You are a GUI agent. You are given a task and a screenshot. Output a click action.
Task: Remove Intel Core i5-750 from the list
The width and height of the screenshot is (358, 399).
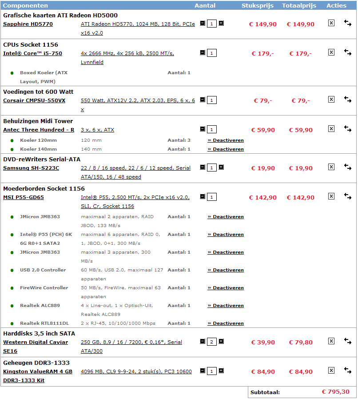tap(331, 52)
